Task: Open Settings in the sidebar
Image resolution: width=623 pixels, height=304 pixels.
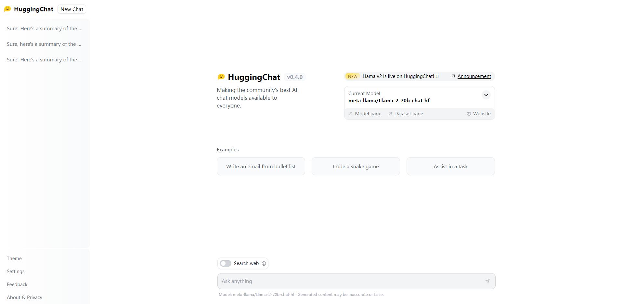Action: tap(16, 272)
